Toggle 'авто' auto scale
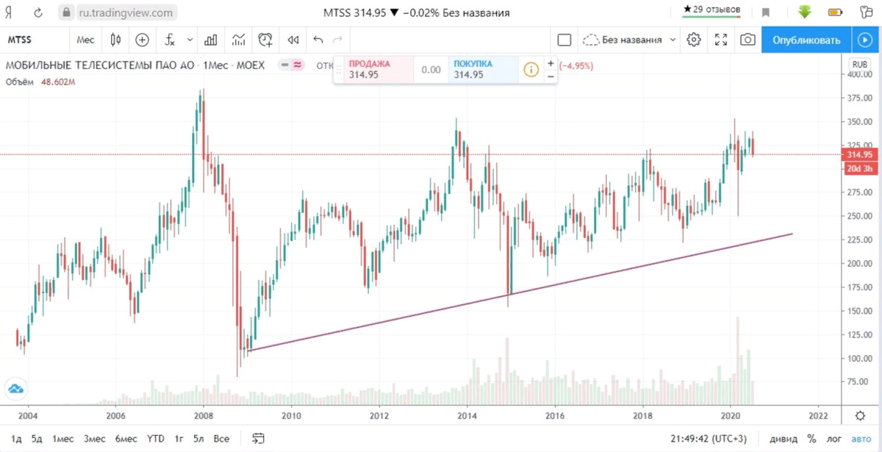882x452 pixels. (x=860, y=439)
